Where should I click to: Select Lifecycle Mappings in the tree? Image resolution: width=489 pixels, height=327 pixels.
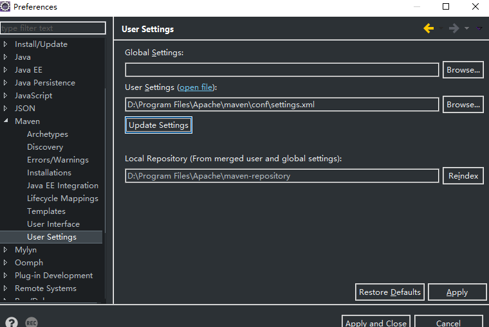click(x=62, y=199)
